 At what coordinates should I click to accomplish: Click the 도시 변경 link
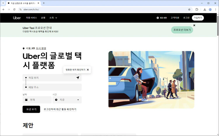click(x=41, y=48)
